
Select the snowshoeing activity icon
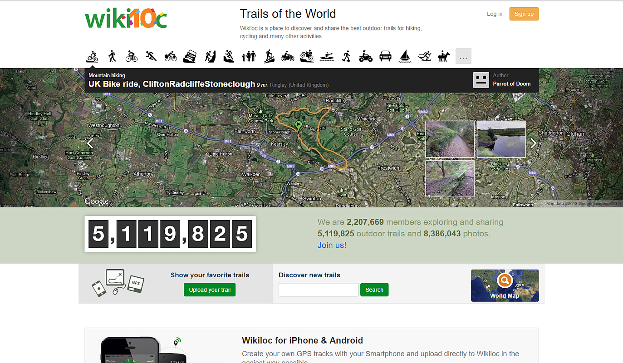coord(347,56)
